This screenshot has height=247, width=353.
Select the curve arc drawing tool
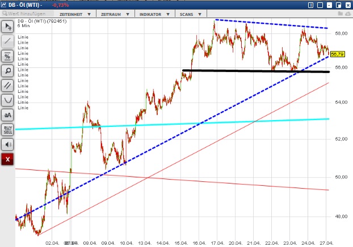pos(7,100)
